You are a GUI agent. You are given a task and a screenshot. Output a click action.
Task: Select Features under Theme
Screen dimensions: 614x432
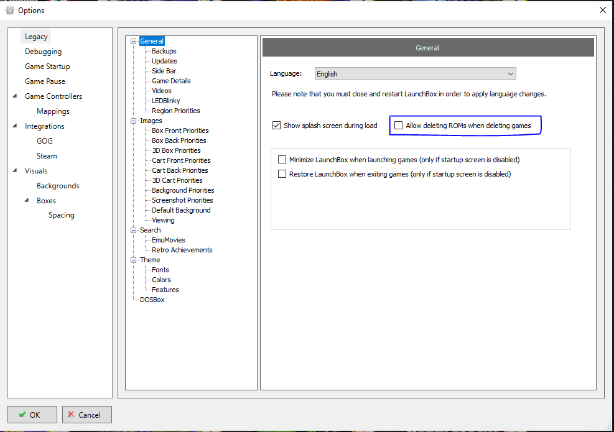[165, 290]
